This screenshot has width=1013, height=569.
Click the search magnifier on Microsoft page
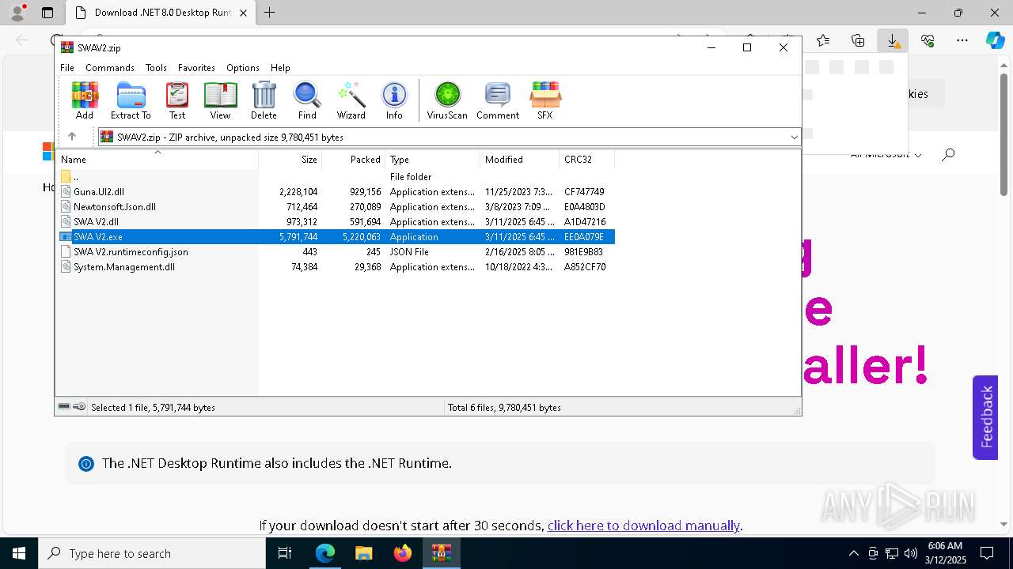(948, 154)
